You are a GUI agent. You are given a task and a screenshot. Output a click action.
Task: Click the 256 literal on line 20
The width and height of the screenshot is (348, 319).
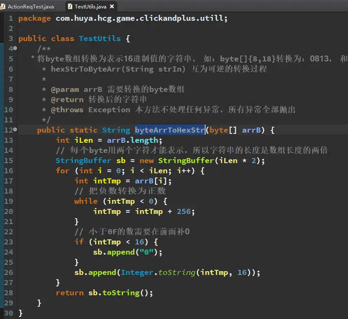coord(184,211)
